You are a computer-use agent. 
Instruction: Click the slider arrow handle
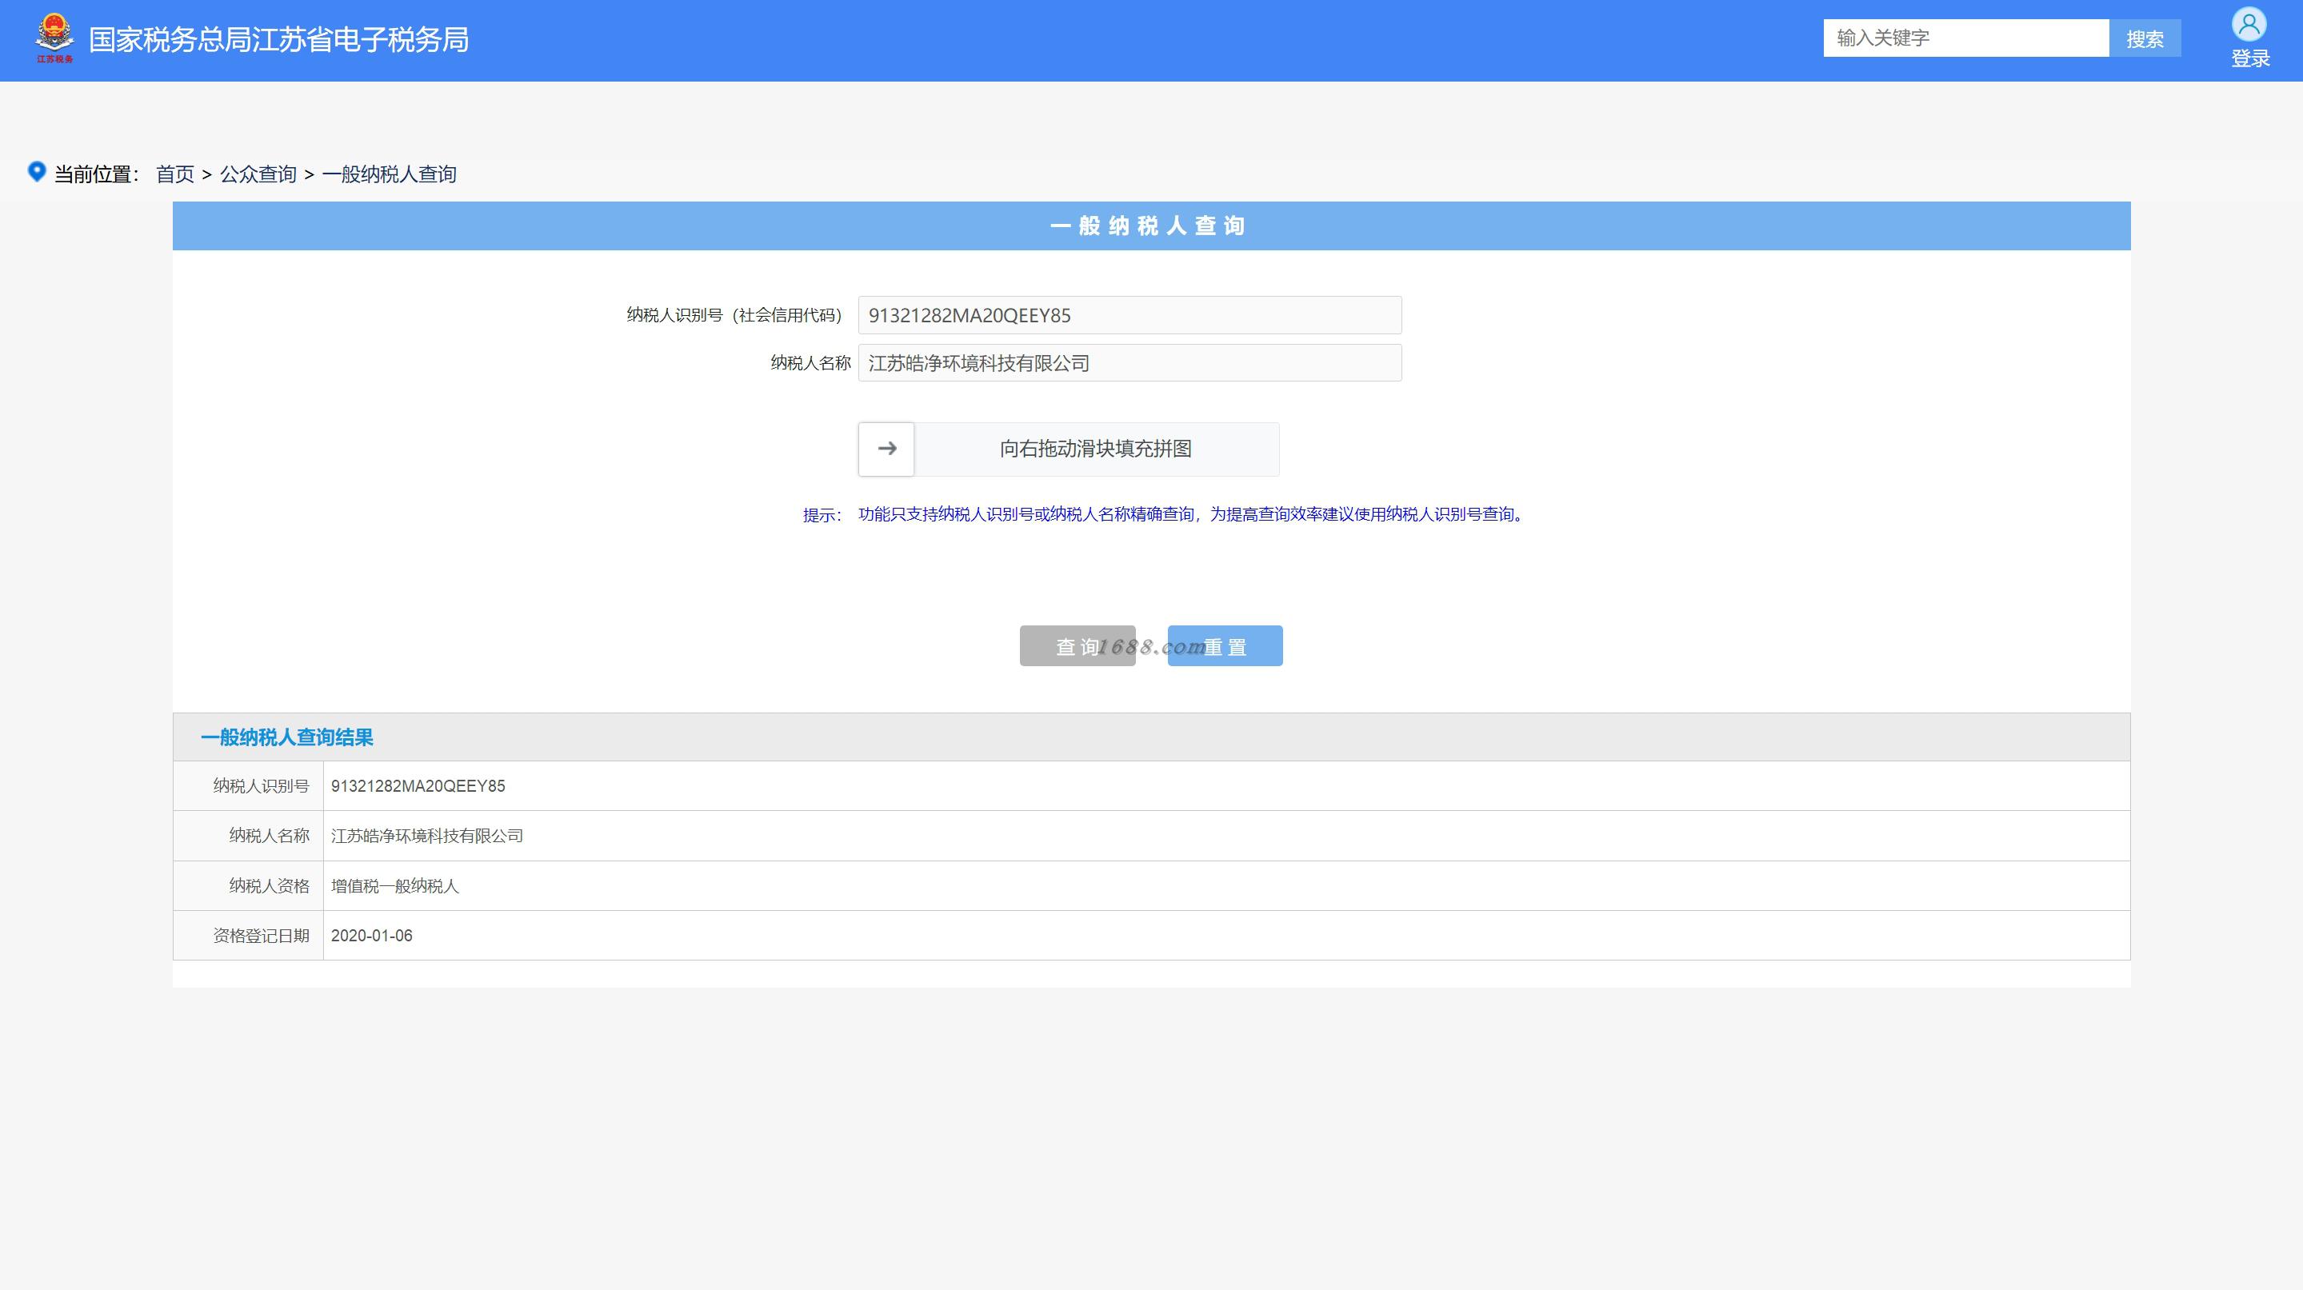click(886, 449)
